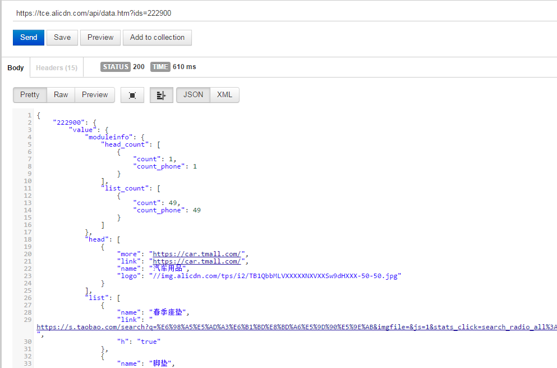Click the STATUS label

[116, 67]
